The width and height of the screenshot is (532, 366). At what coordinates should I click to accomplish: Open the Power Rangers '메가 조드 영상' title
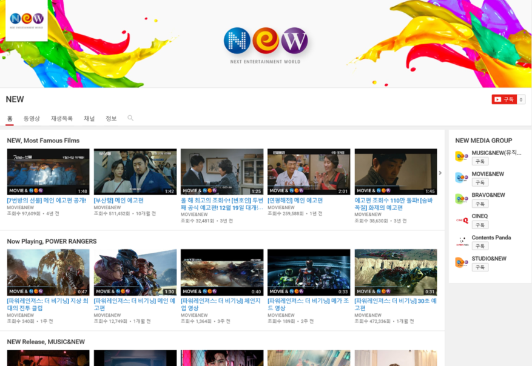pos(308,304)
